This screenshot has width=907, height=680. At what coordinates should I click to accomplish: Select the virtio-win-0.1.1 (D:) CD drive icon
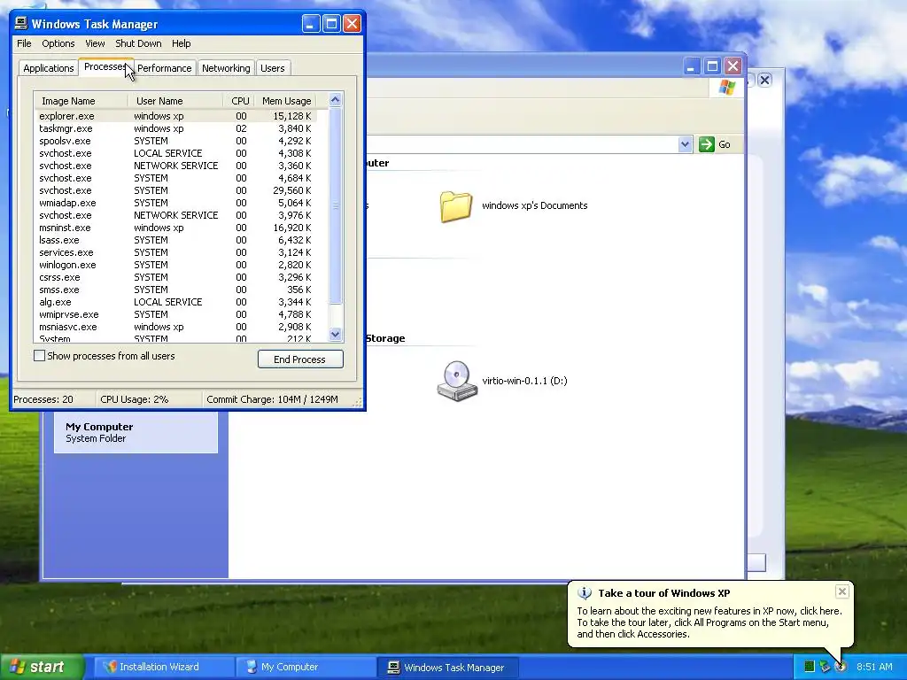tap(457, 381)
